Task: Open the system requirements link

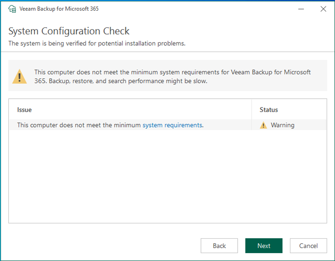Action: pyautogui.click(x=173, y=125)
